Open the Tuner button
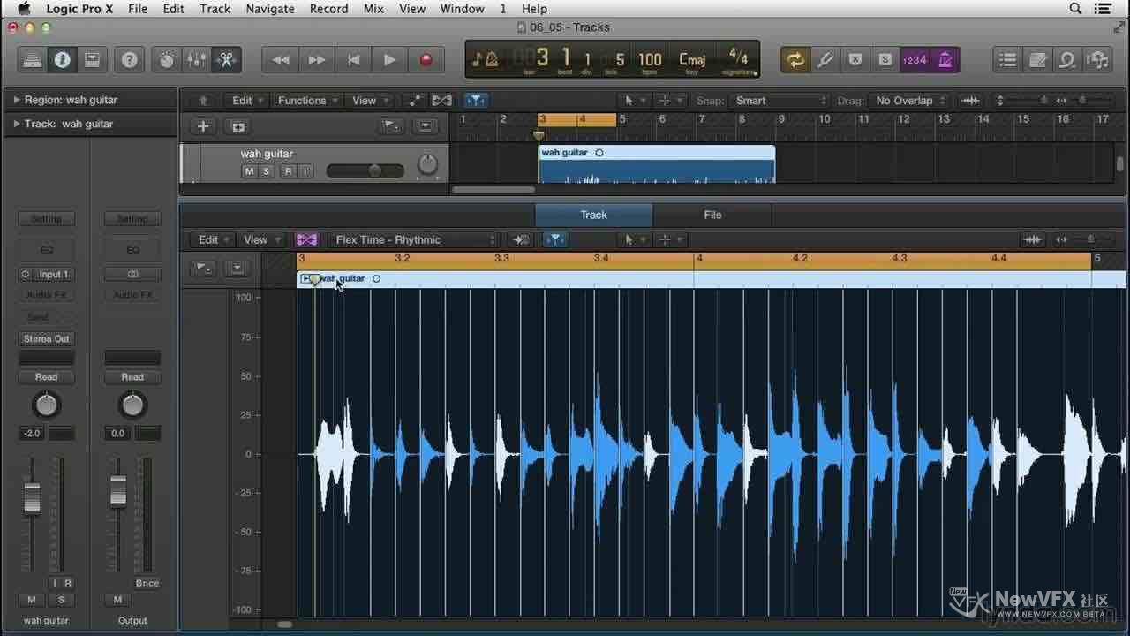This screenshot has height=636, width=1130. pos(825,60)
